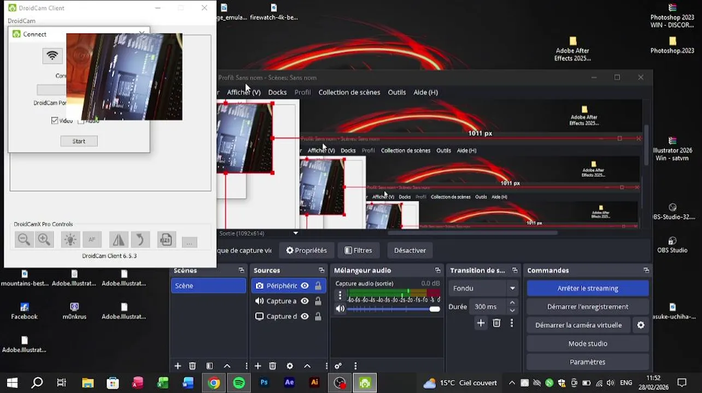Open more DroidCamX controls ellipsis button
The image size is (702, 393).
[x=189, y=242]
